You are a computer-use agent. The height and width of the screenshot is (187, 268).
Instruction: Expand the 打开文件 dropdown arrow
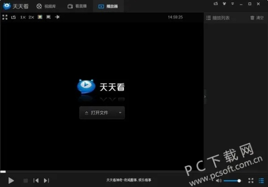[x=120, y=113]
